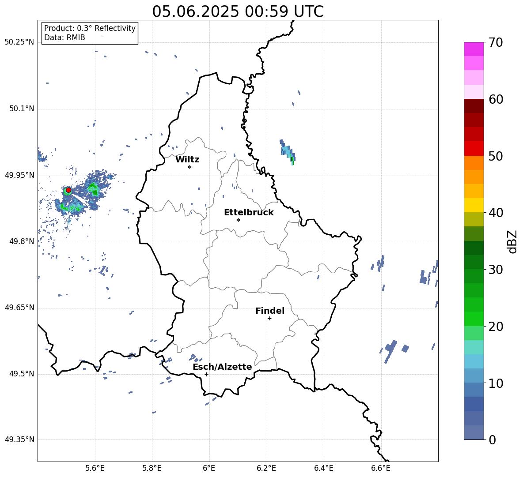Screen dimensions: 523x477
Task: Click the dBZ colorbar axis label
Action: pyautogui.click(x=512, y=241)
